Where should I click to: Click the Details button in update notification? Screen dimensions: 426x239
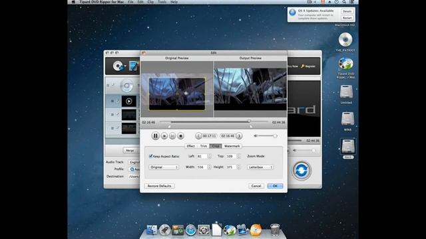tap(347, 11)
